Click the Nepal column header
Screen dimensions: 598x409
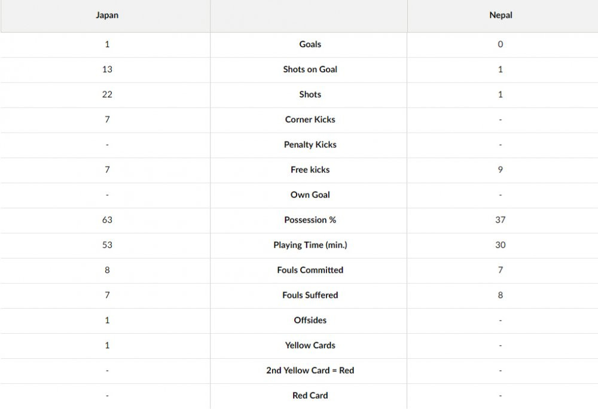(501, 16)
